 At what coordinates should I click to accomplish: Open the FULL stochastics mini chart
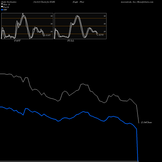[80, 26]
